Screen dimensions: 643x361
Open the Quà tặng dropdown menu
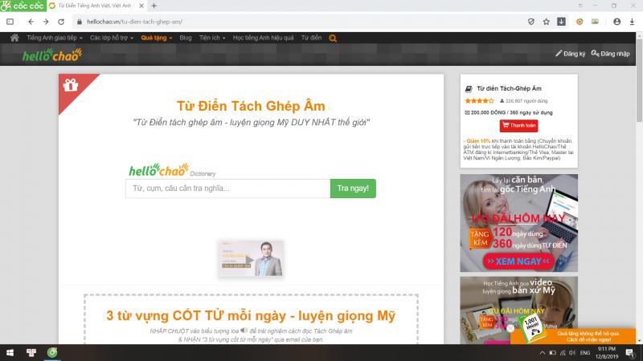pyautogui.click(x=156, y=38)
